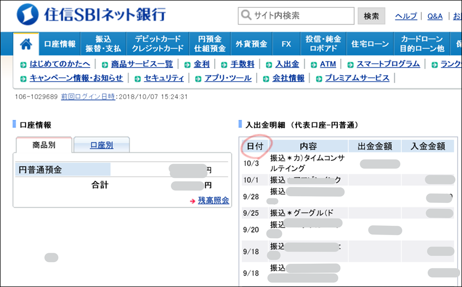462x287 pixels.
Task: Click the 円普通預金 row label
Action: point(40,170)
